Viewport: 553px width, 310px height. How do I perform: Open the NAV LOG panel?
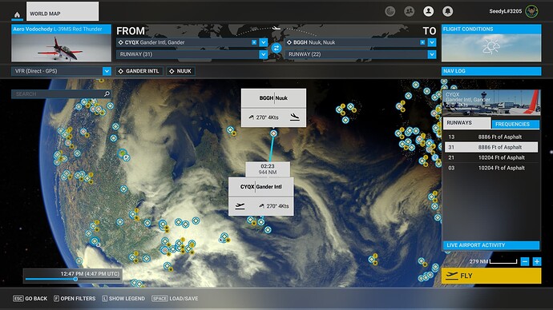click(x=491, y=71)
